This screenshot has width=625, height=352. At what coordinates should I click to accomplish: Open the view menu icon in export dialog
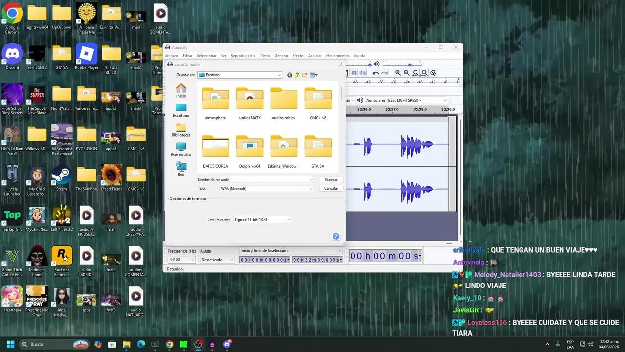pos(313,75)
